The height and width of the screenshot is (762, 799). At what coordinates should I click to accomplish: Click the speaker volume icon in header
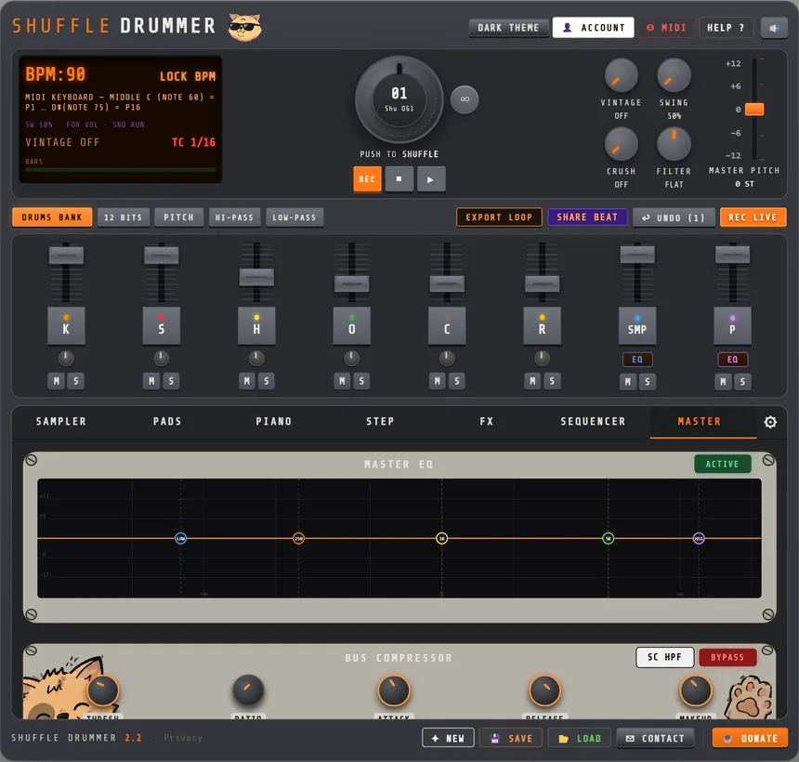[774, 28]
